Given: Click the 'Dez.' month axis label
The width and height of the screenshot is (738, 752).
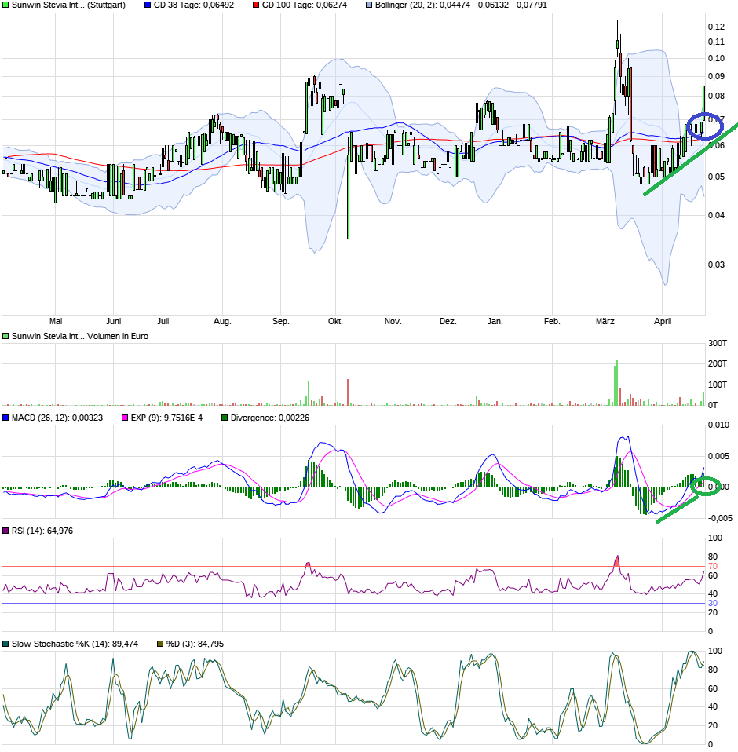Looking at the screenshot, I should (x=448, y=321).
